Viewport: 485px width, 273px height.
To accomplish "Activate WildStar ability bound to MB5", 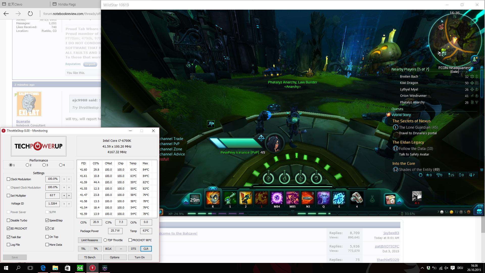I will coord(293,198).
